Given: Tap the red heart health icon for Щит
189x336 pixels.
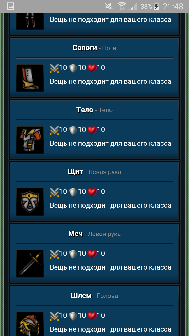Looking at the screenshot, I should [92, 192].
